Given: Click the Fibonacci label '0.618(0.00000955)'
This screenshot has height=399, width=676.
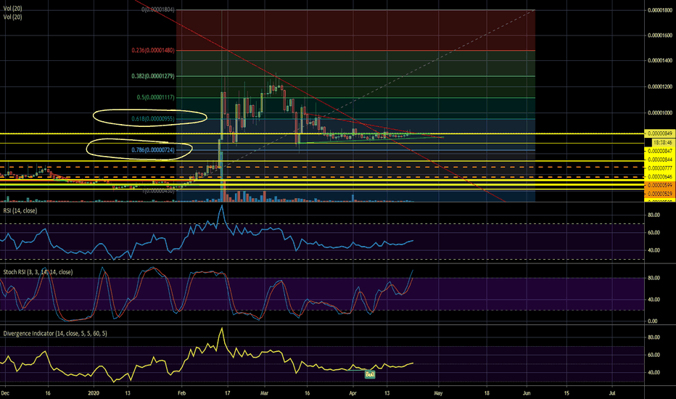Looking at the screenshot, I should point(153,119).
